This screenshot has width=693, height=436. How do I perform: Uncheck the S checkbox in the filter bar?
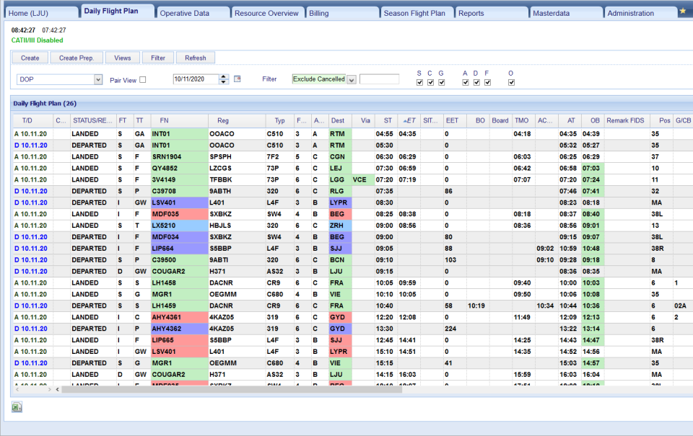[x=419, y=82]
